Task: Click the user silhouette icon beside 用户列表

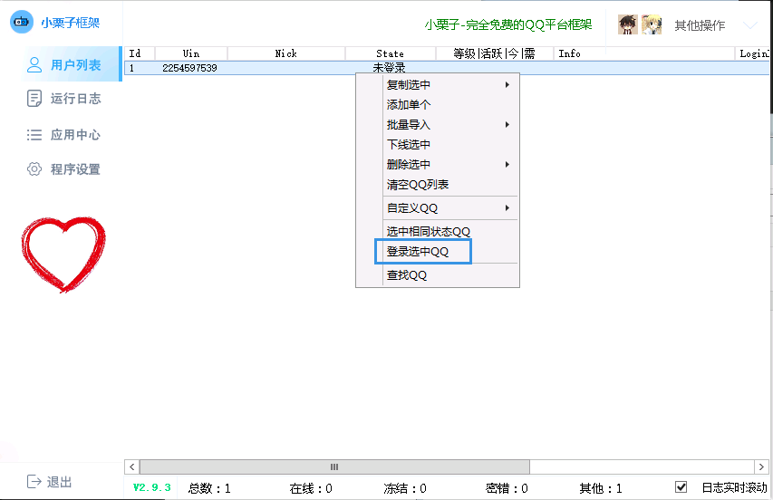Action: 34,64
